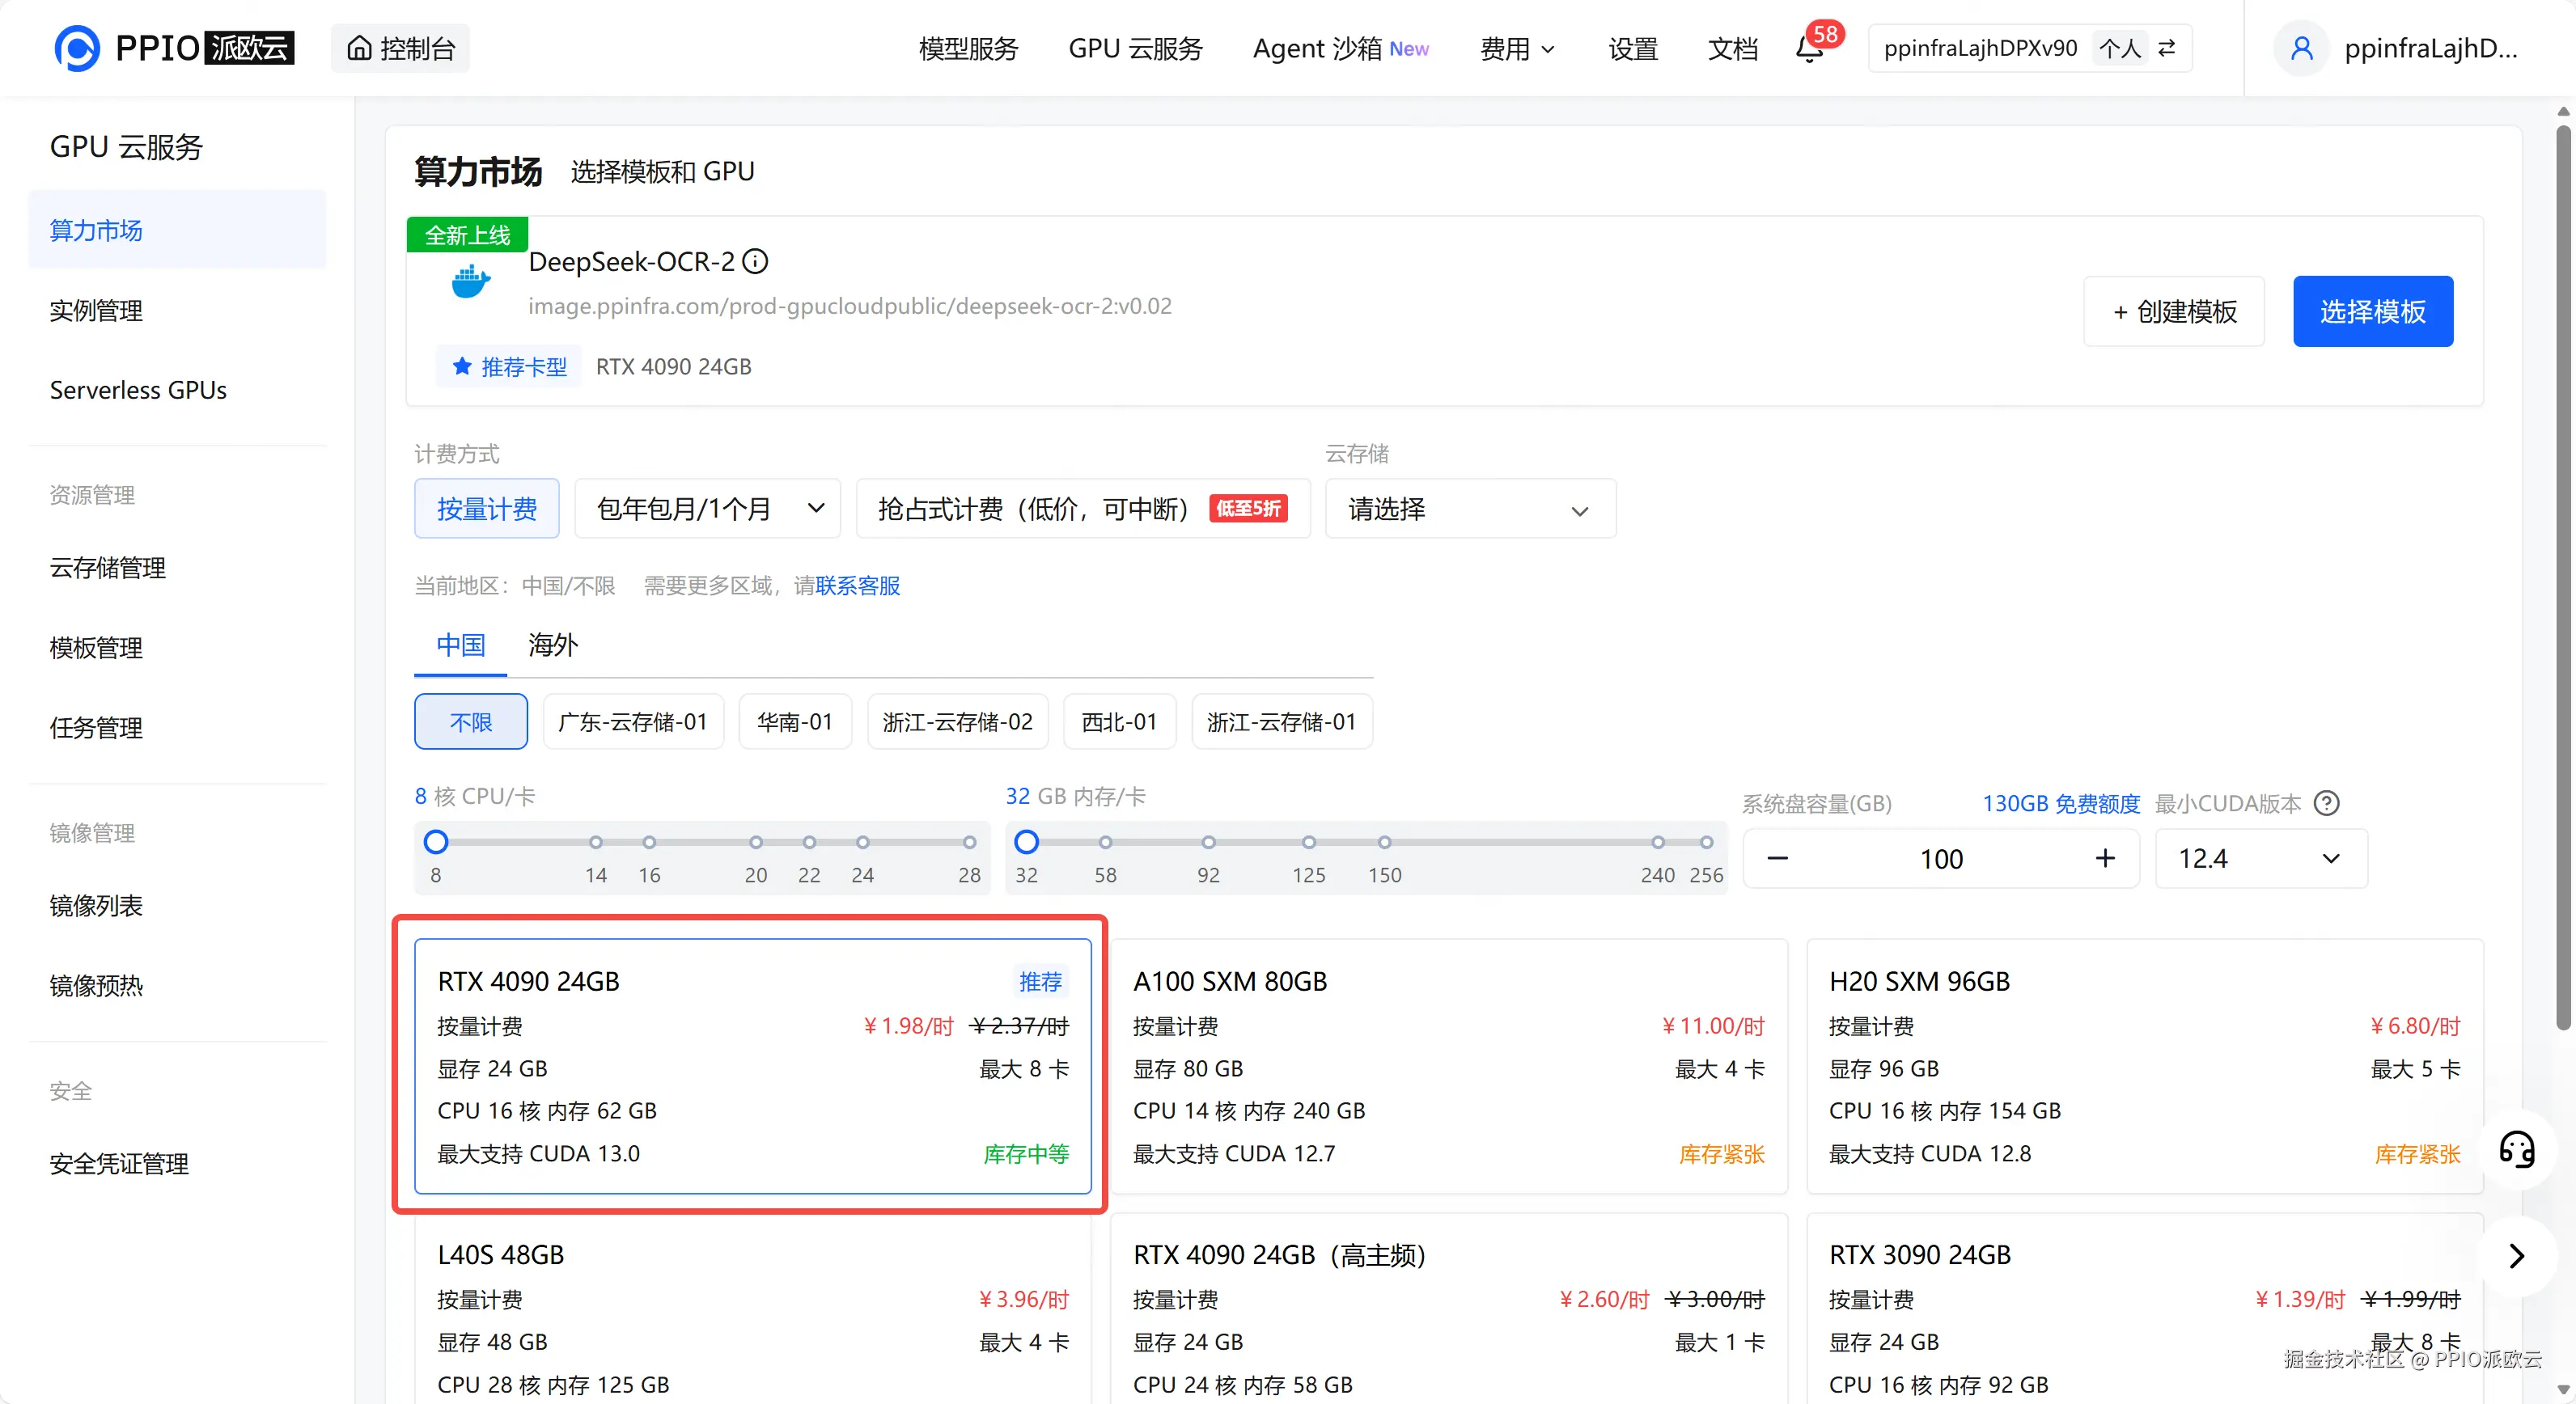Click help icon next to 最小CUDA版本
The width and height of the screenshot is (2576, 1404).
click(x=2327, y=803)
